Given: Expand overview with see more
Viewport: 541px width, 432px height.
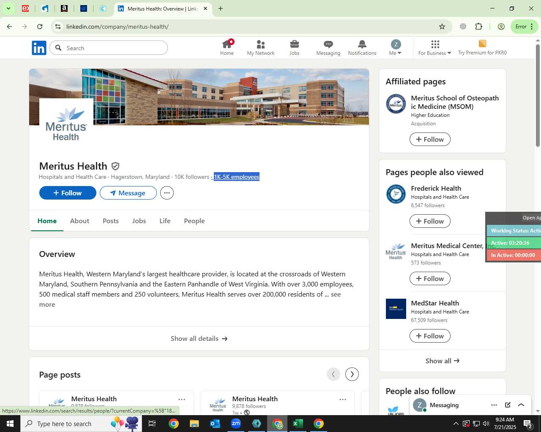Looking at the screenshot, I should 336,294.
